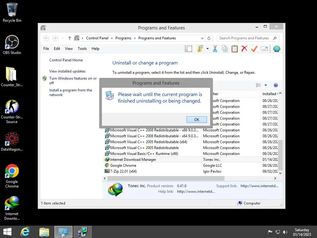The height and width of the screenshot is (238, 317).
Task: Click the Support link URL in details pane
Action: 259,186
